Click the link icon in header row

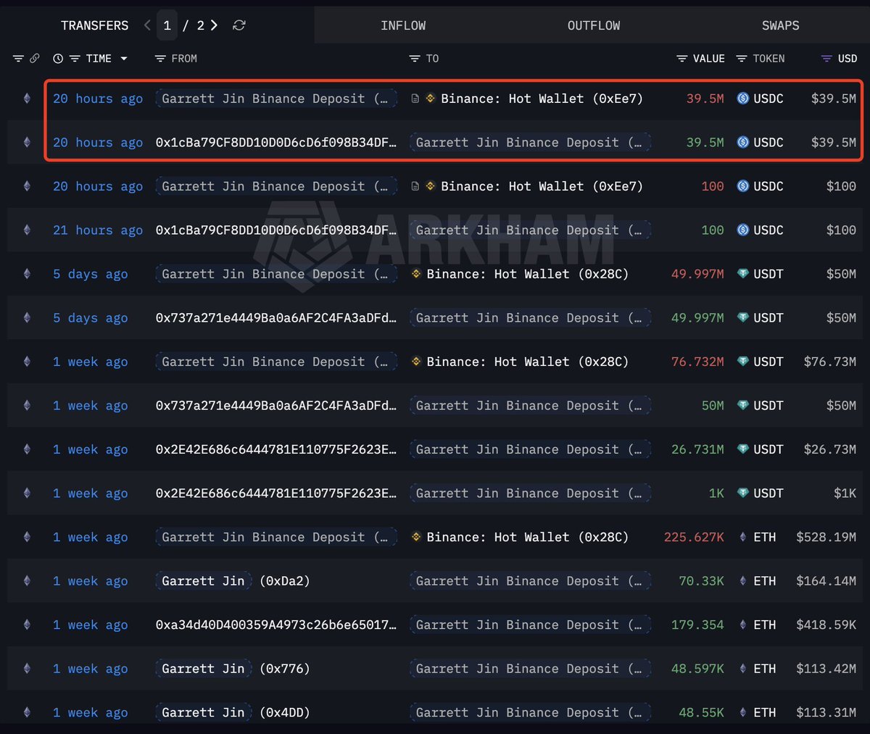(x=34, y=59)
